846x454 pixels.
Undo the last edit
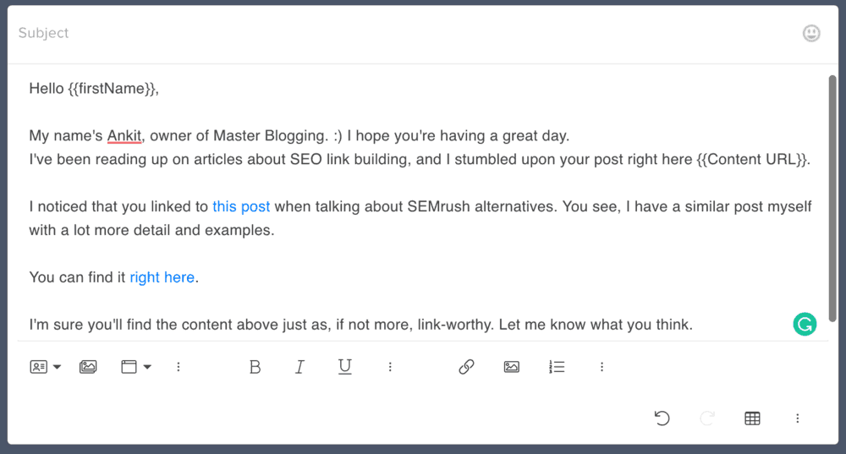point(662,418)
